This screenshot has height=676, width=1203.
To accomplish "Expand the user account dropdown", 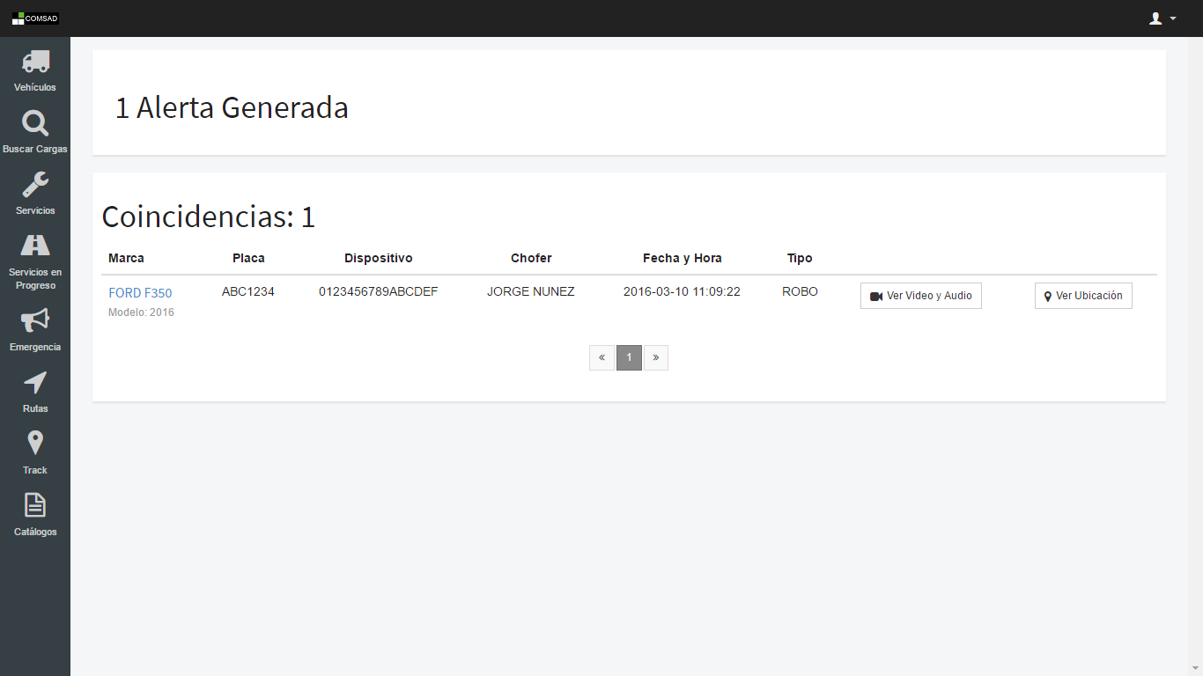I will pos(1162,18).
